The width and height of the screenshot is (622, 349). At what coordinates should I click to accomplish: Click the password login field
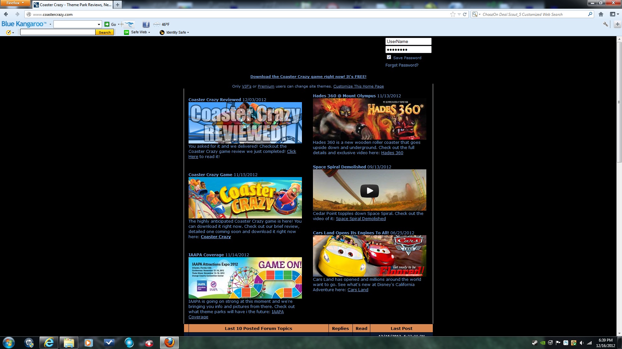[x=408, y=49]
